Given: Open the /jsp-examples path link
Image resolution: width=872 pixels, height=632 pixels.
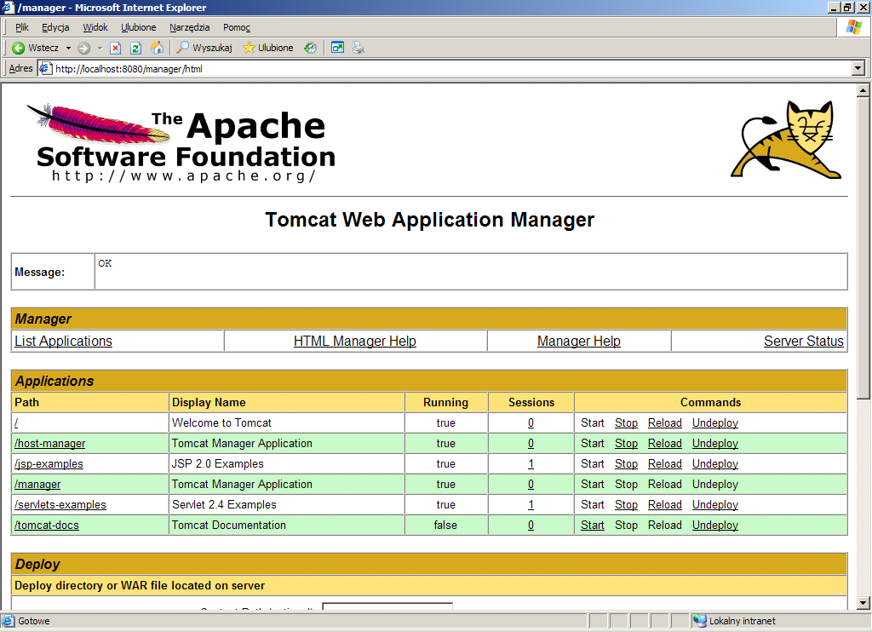Looking at the screenshot, I should pos(49,464).
